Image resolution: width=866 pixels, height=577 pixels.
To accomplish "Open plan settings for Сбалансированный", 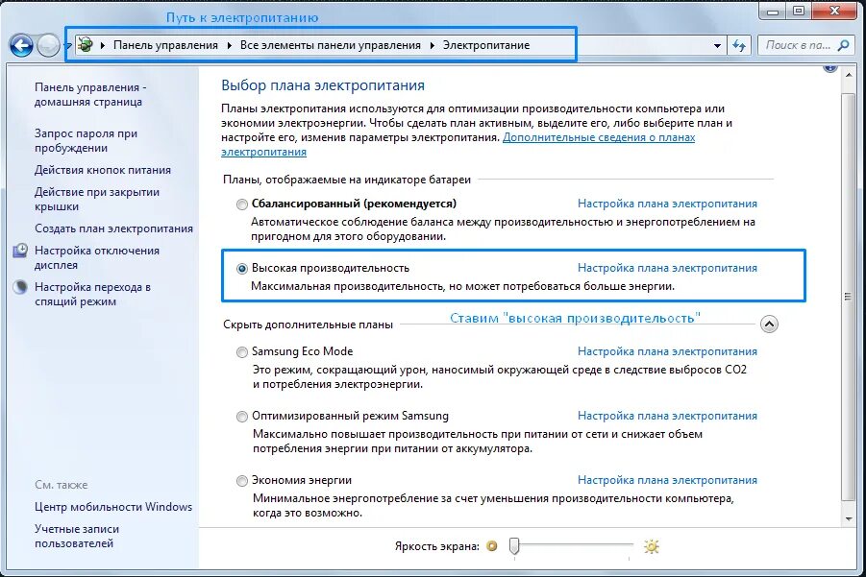I will tap(667, 204).
